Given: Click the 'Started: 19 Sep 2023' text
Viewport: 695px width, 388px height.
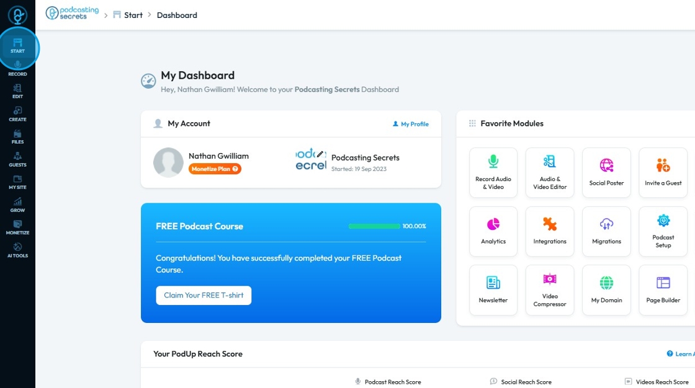Looking at the screenshot, I should (359, 169).
